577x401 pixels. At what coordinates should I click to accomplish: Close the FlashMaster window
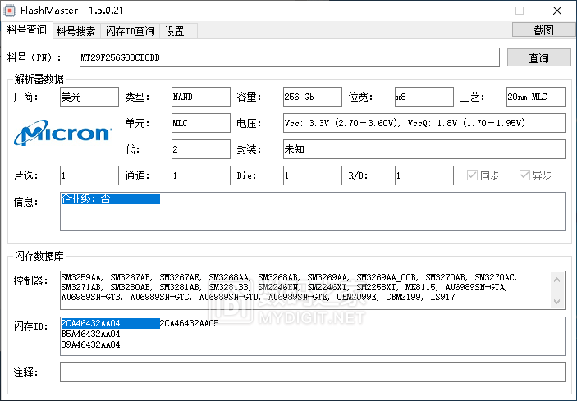coord(557,11)
